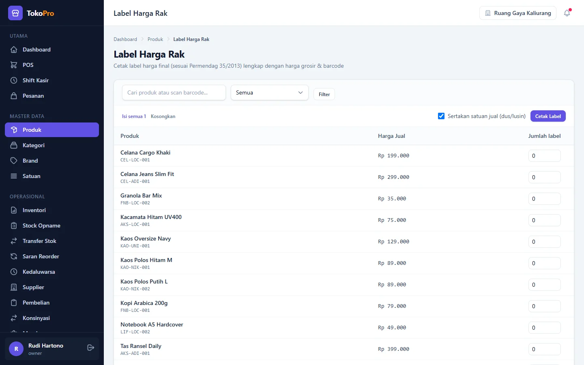The height and width of the screenshot is (365, 584).
Task: Click the Supplier building icon
Action: tap(14, 287)
